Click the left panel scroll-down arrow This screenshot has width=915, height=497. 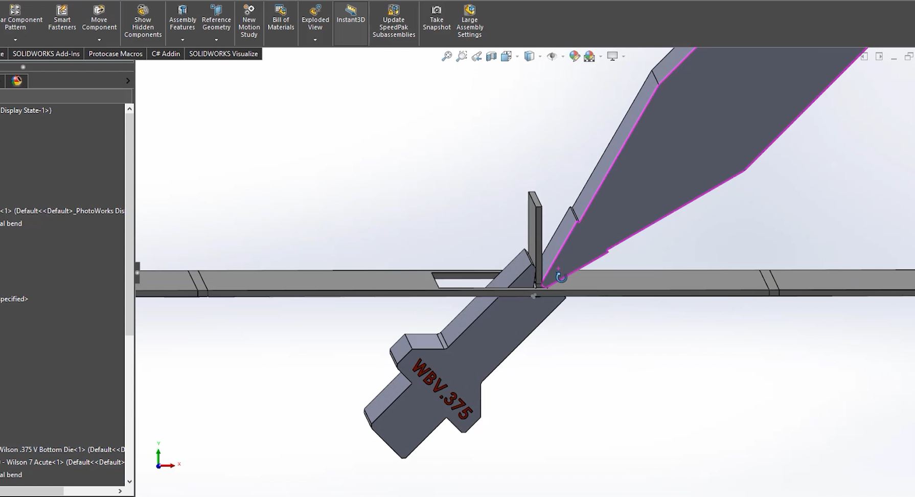tap(129, 481)
